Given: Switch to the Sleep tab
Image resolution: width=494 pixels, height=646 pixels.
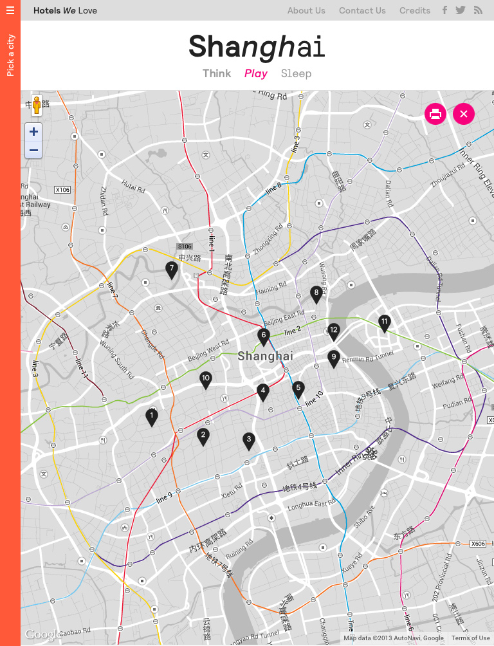Looking at the screenshot, I should tap(296, 73).
